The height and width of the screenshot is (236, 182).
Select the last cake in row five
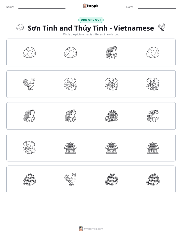153,179
